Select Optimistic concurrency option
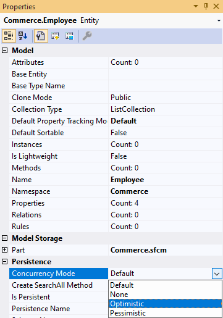The width and height of the screenshot is (223, 318). (165, 304)
